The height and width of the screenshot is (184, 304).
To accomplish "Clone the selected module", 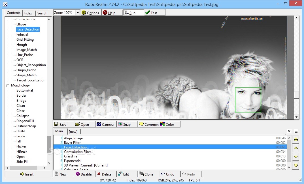I will (x=148, y=174).
